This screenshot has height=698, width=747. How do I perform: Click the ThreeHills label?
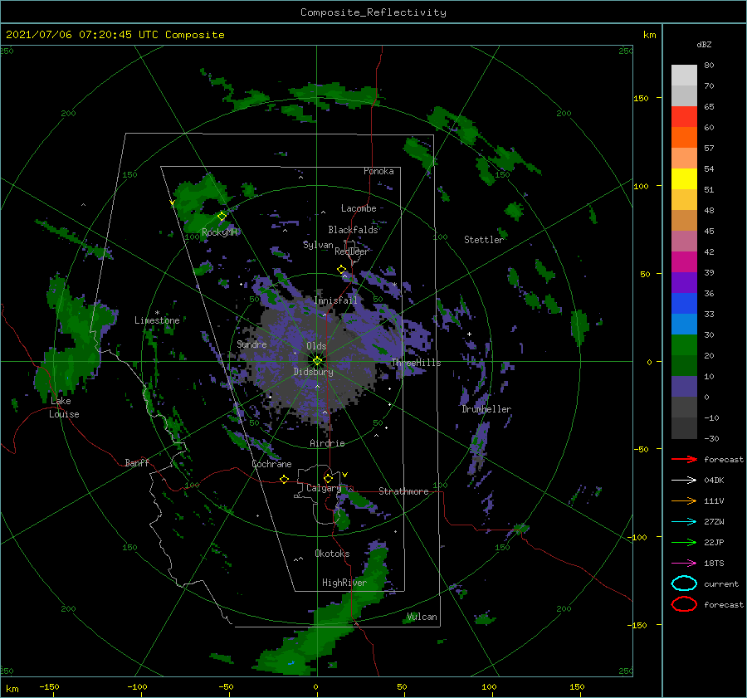416,363
